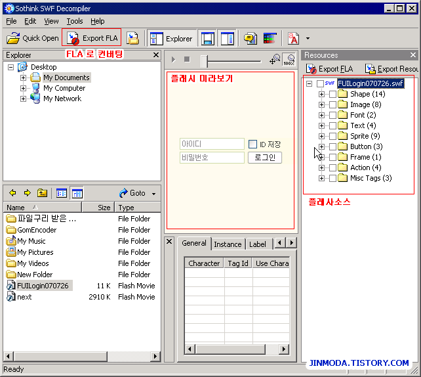Check the Text (4) checkbox

[332, 125]
